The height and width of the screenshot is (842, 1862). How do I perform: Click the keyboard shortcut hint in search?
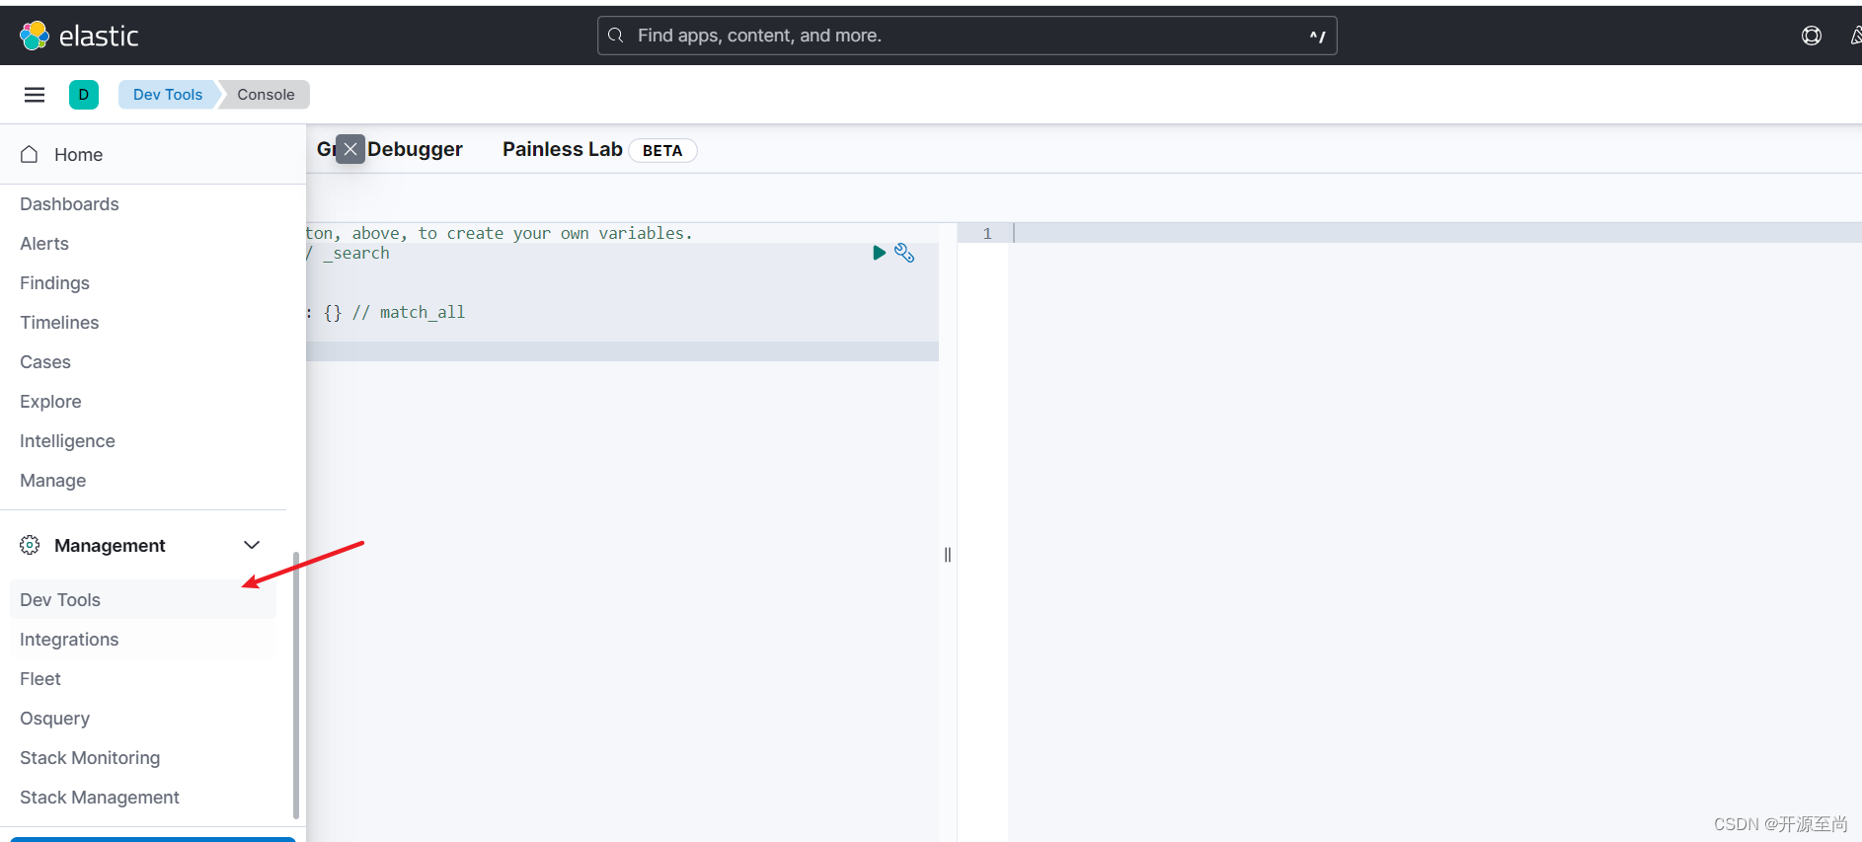coord(1317,37)
